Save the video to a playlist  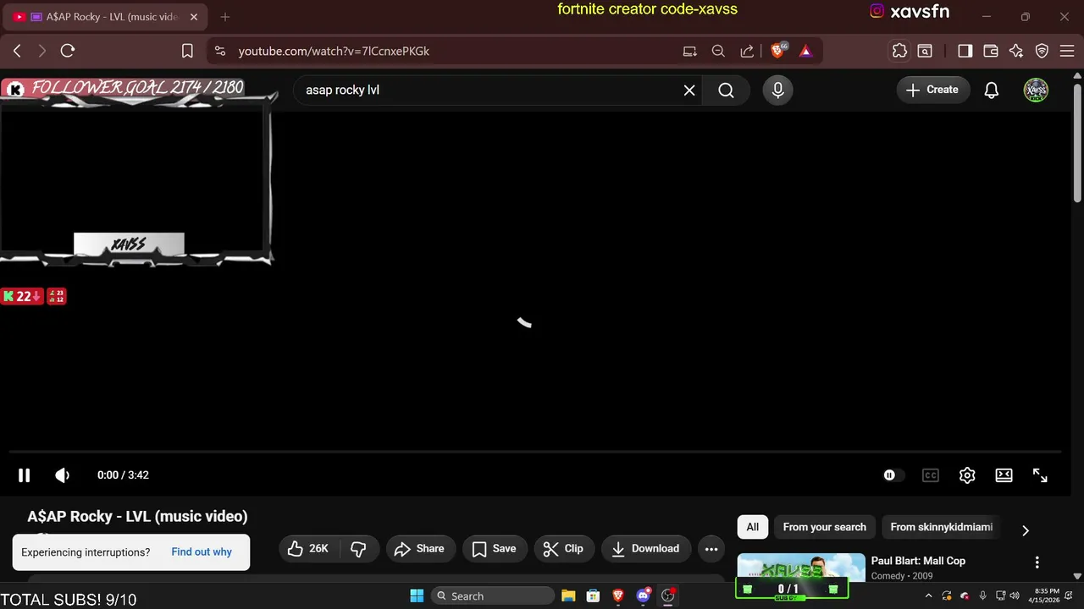click(495, 549)
